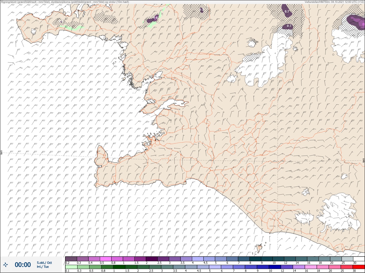Click the dark green swatch labeled 1, lower legend
365x273 pixels.
click(119, 267)
